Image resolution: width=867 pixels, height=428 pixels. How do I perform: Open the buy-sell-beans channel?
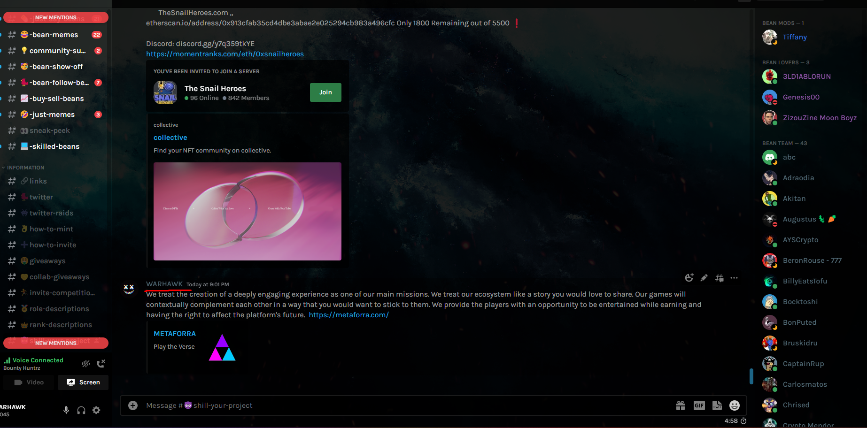[x=56, y=99]
